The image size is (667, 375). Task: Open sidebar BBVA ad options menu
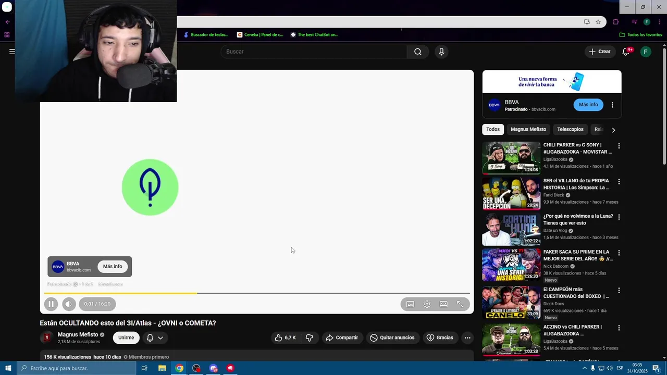coord(612,105)
